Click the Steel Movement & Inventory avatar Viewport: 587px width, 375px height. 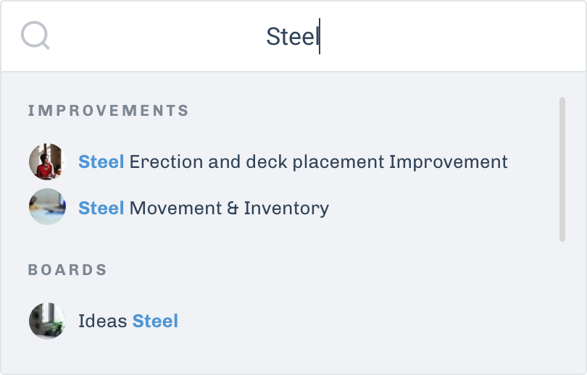47,207
